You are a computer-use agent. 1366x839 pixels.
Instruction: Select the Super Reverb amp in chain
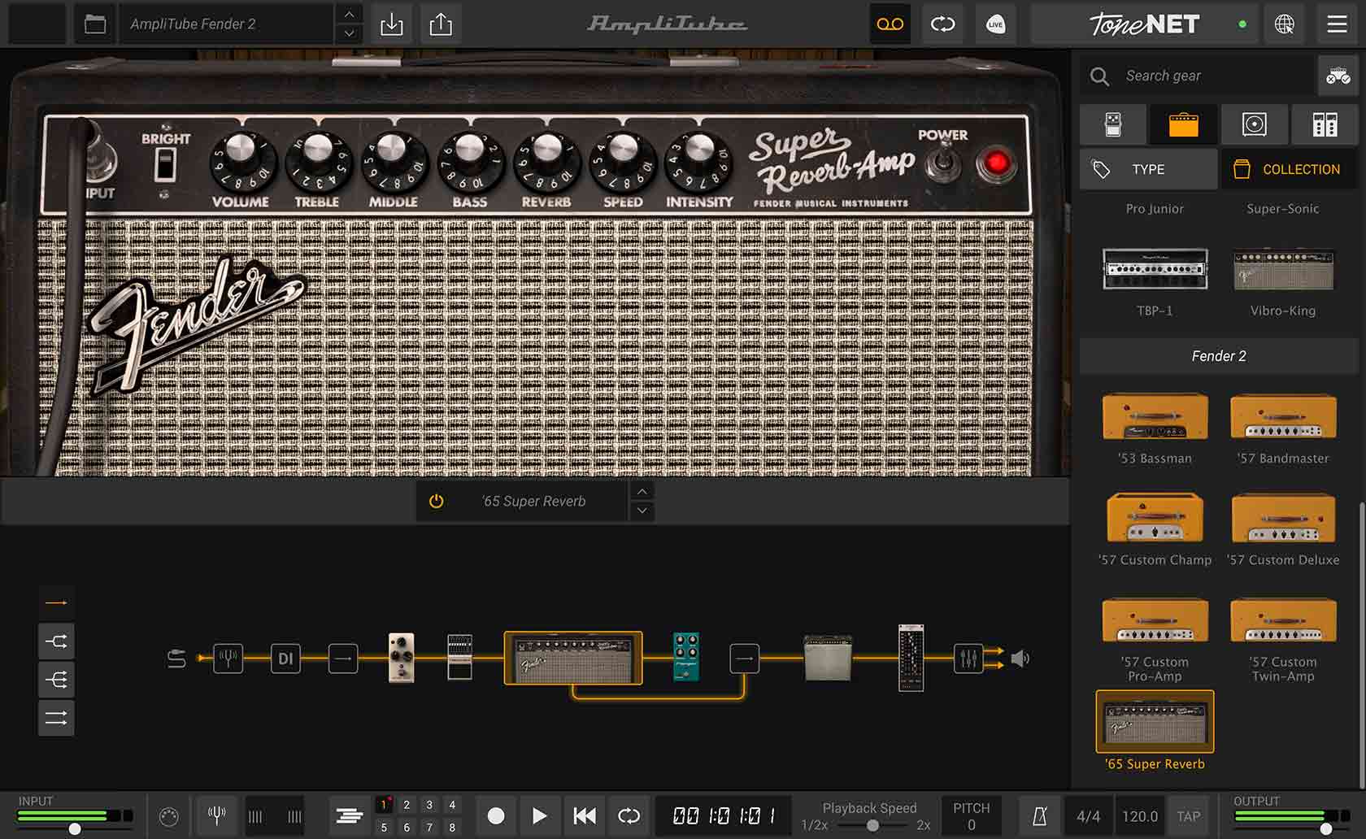coord(573,658)
